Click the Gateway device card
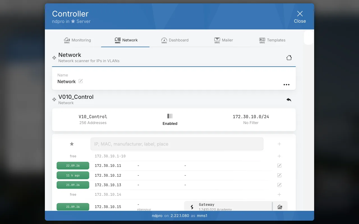The height and width of the screenshot is (224, 359). (x=228, y=207)
